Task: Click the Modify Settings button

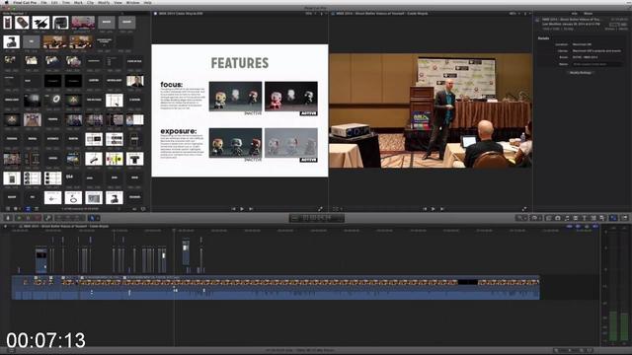Action: tap(581, 73)
